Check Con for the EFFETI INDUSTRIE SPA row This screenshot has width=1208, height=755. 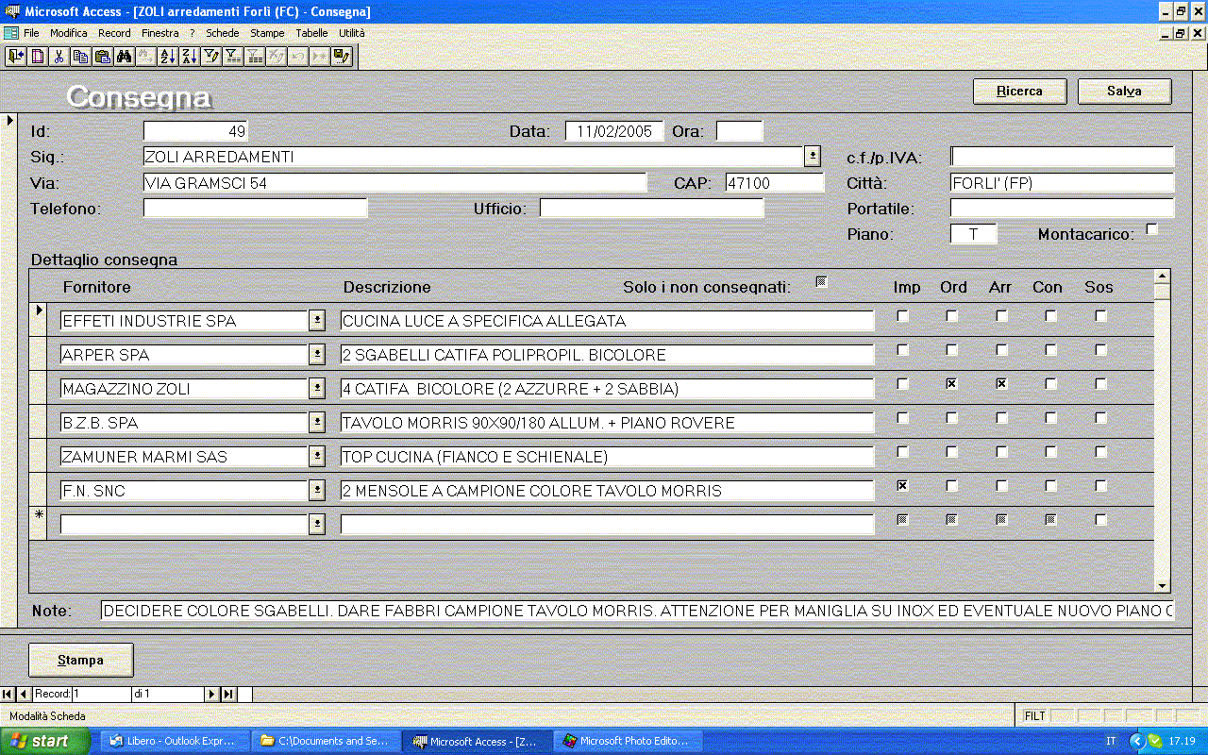point(1050,316)
